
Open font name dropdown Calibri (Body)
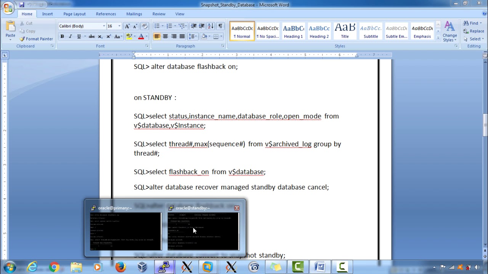pos(104,26)
